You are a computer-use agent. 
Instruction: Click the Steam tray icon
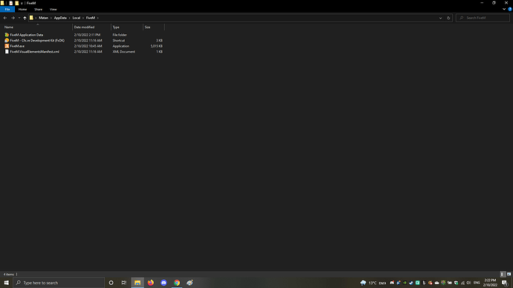coord(411,283)
